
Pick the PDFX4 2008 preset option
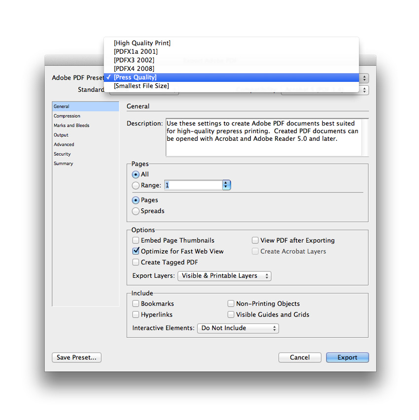coord(134,68)
